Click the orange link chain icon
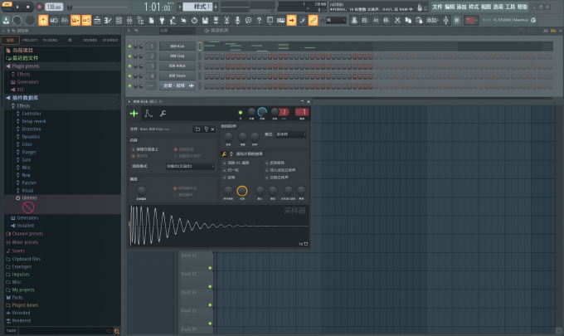Viewport: 564px width, 336px height. pos(313,21)
